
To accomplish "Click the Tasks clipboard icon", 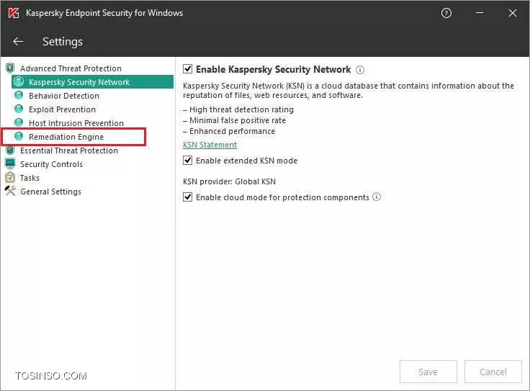I will click(10, 177).
